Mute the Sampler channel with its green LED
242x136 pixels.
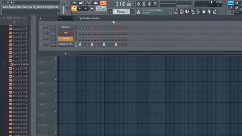[41, 28]
